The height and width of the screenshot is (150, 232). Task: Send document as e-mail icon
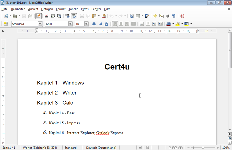pos(30,16)
